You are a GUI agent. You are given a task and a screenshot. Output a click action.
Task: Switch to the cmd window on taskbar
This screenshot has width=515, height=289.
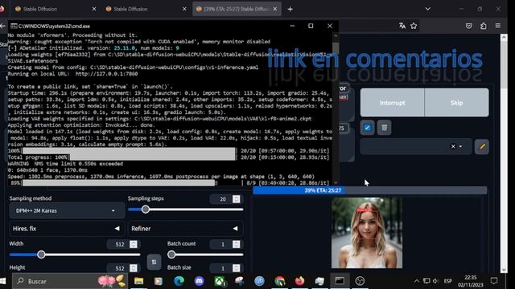[x=340, y=281]
